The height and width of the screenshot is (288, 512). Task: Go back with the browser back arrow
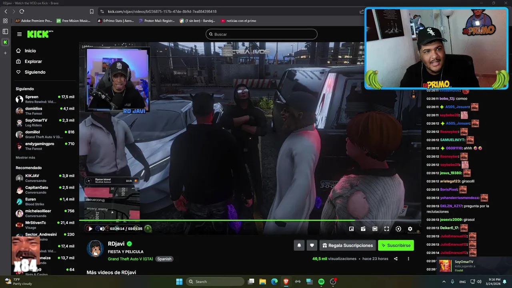6,12
